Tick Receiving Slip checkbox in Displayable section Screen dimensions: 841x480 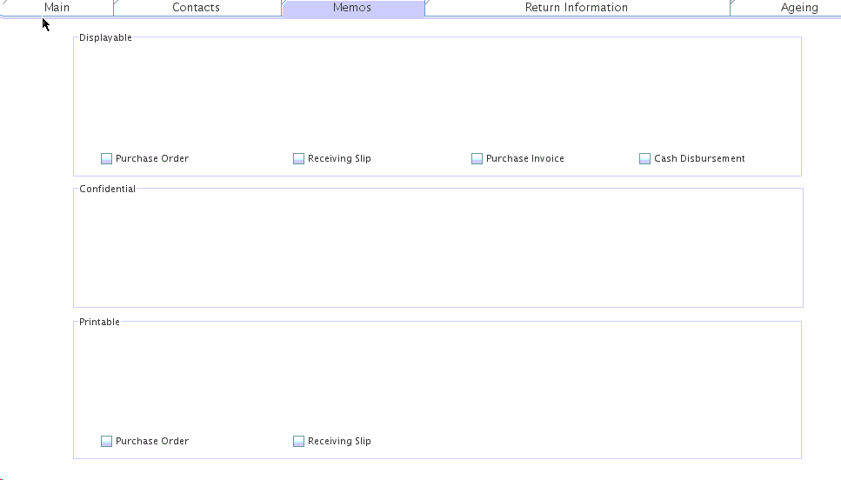(299, 159)
